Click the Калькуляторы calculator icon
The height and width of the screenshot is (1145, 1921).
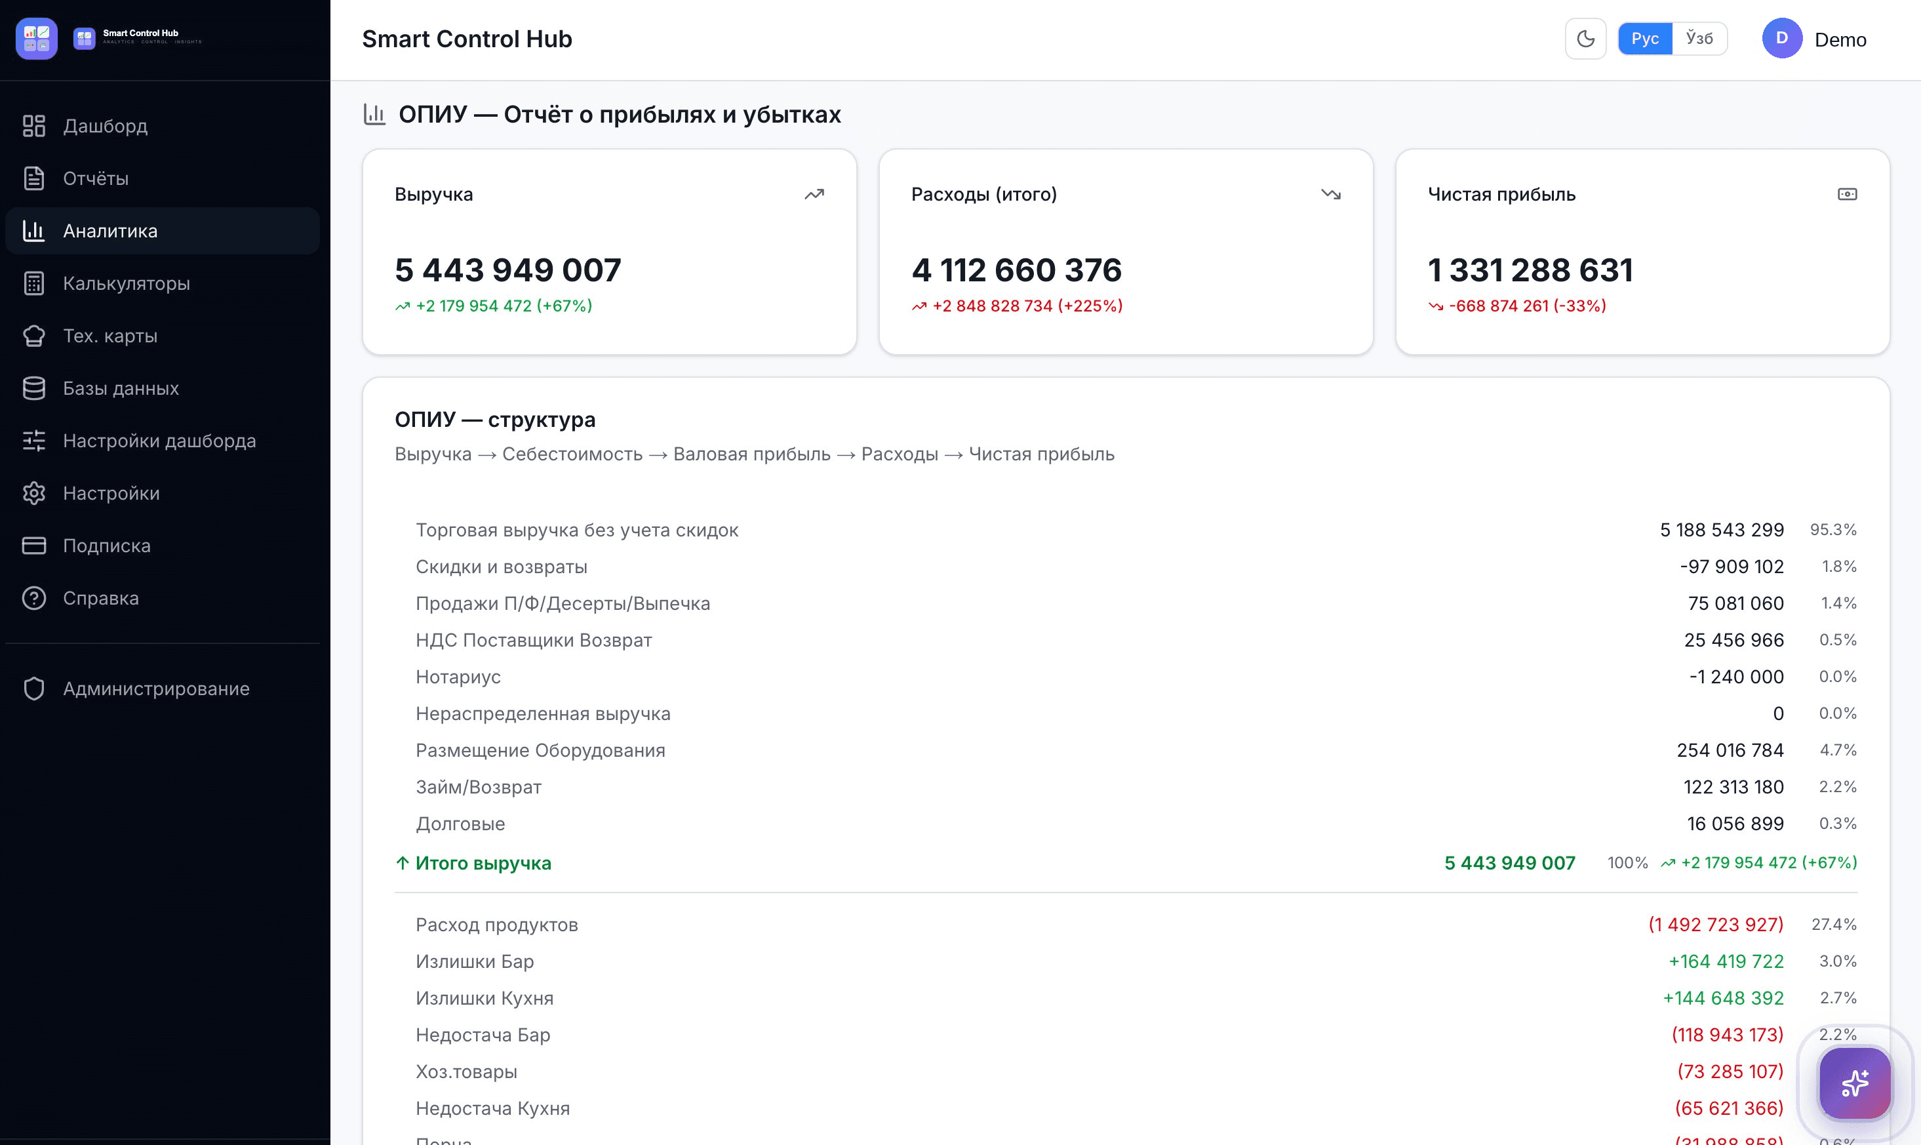click(x=34, y=283)
